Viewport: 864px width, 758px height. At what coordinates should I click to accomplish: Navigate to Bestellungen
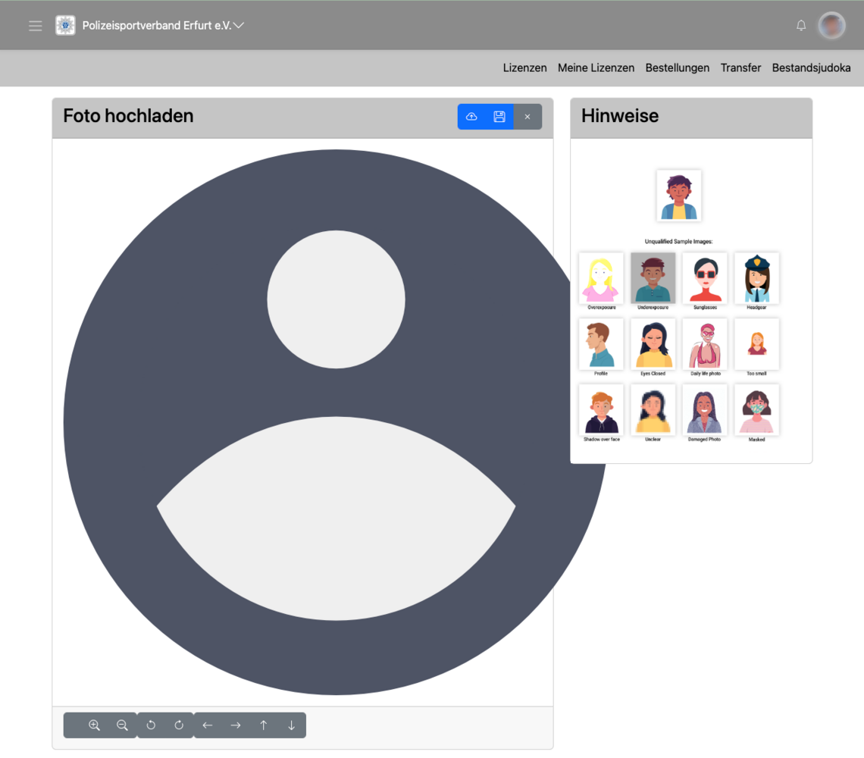(x=677, y=67)
